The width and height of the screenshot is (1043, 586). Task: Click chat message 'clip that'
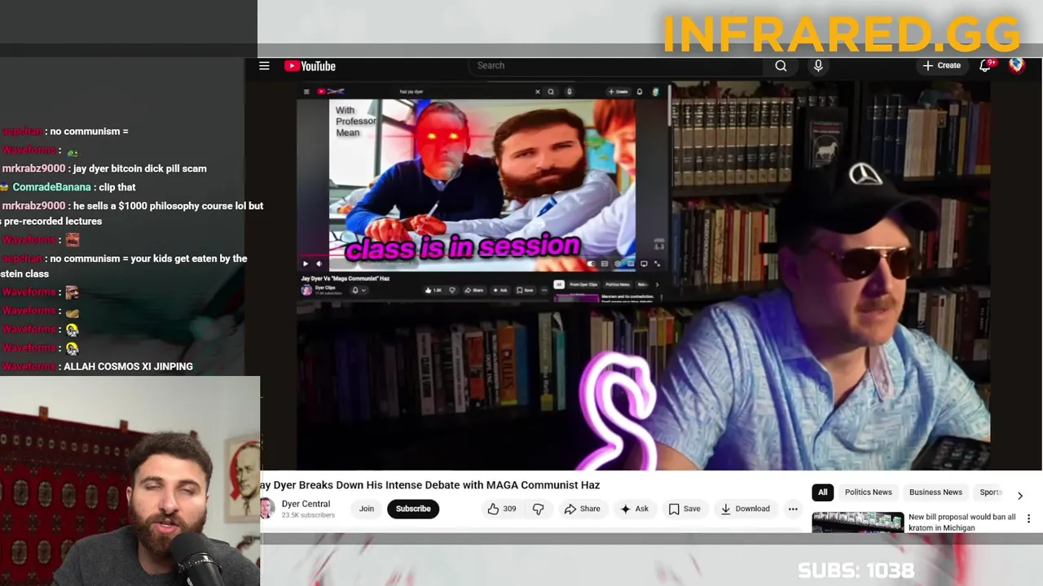point(117,187)
